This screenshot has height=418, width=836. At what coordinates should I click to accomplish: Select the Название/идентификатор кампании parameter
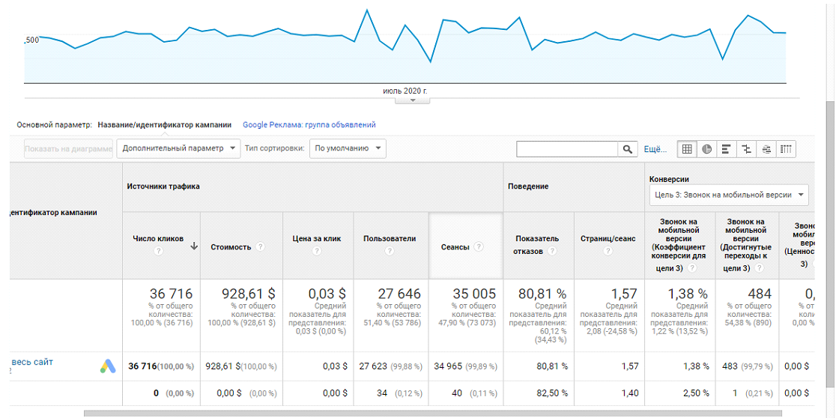point(165,125)
